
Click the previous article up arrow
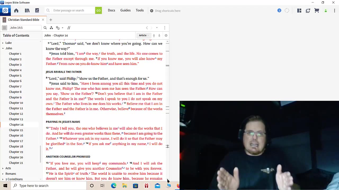point(154,35)
